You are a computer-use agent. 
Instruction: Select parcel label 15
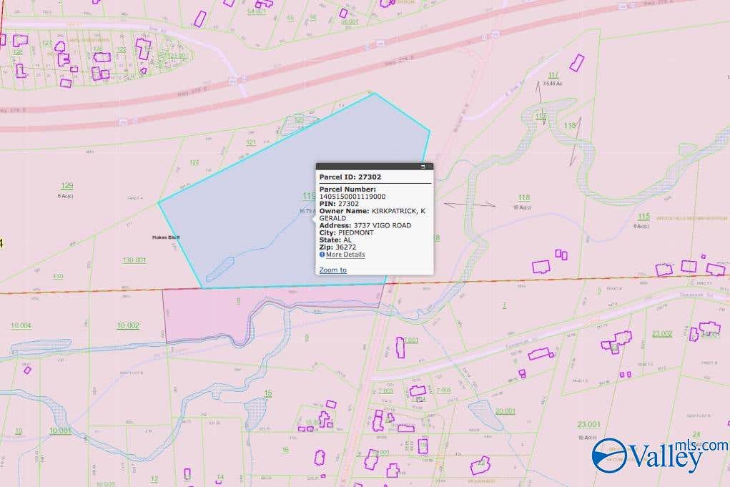pos(268,393)
